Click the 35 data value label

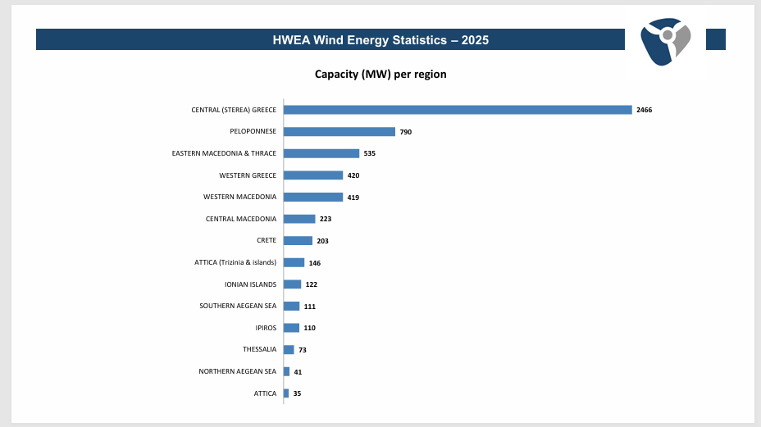coord(297,393)
